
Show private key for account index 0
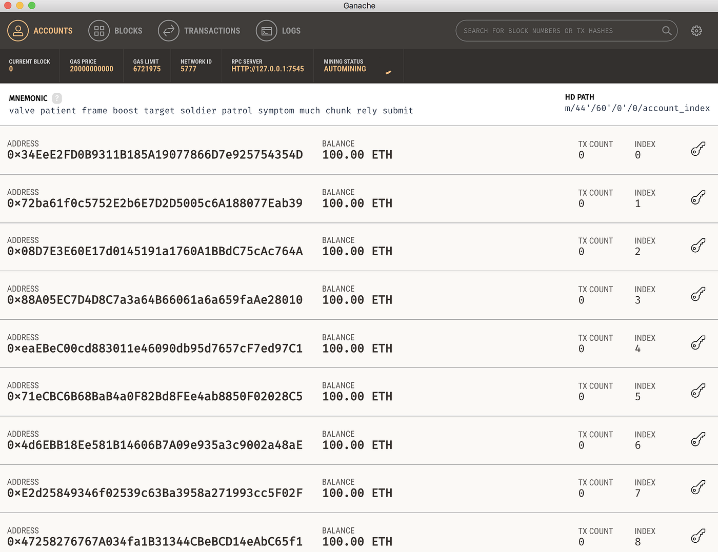click(698, 149)
